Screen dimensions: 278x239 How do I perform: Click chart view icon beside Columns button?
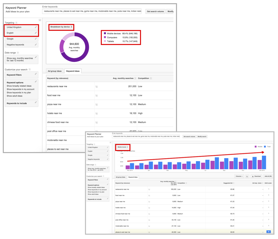[x=247, y=176]
